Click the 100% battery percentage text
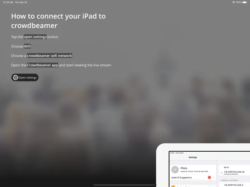Viewport: 250px width, 187px height. pyautogui.click(x=239, y=2)
